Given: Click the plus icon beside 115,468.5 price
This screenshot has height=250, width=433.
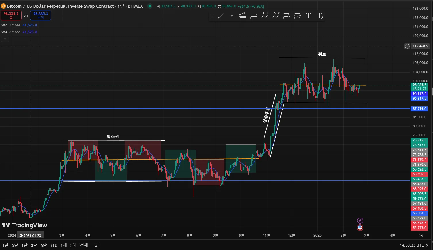Looking at the screenshot, I should (407, 46).
